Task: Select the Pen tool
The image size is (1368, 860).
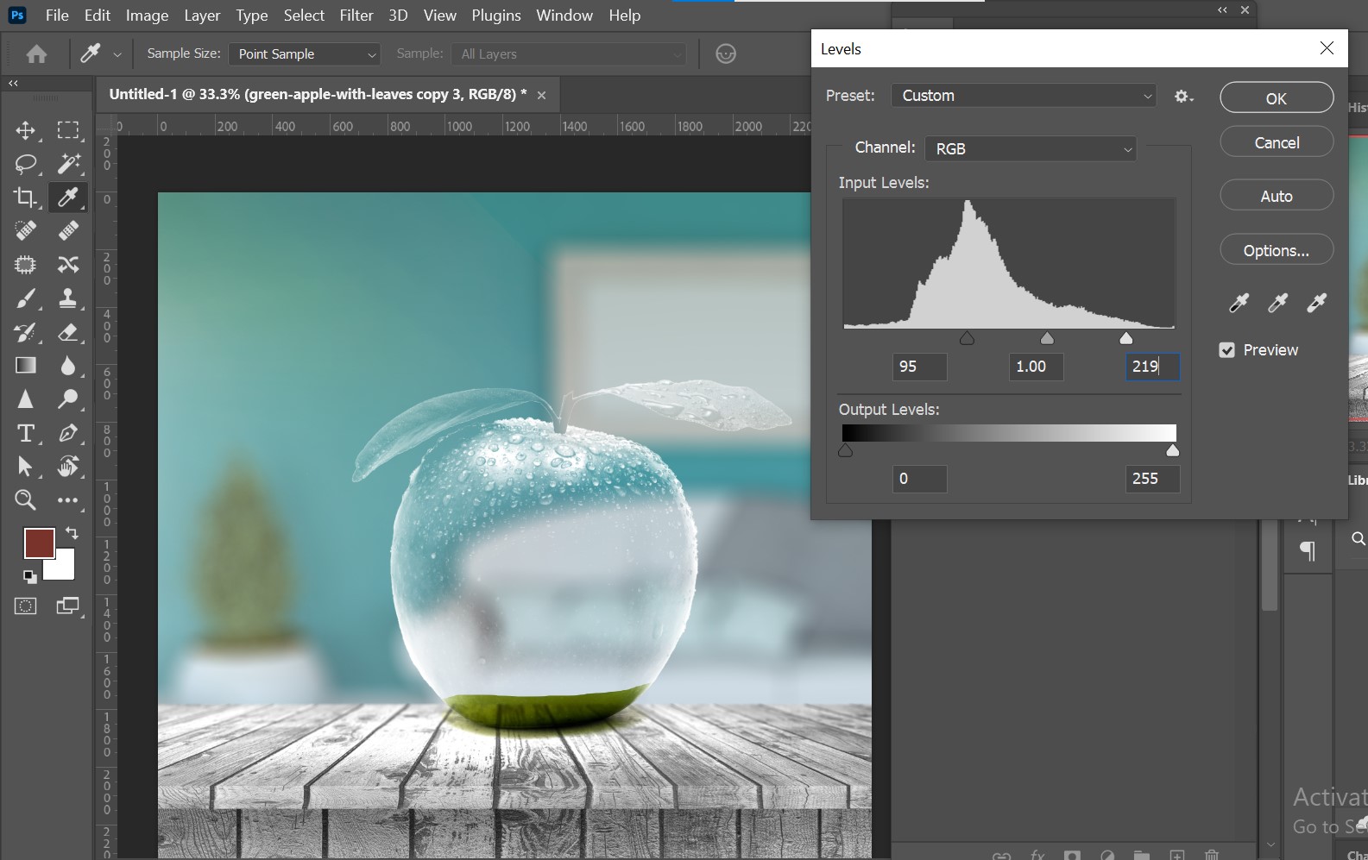Action: coord(68,433)
